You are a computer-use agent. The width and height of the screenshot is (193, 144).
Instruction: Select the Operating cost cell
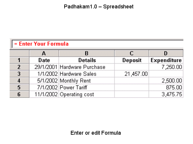[x=87, y=94]
